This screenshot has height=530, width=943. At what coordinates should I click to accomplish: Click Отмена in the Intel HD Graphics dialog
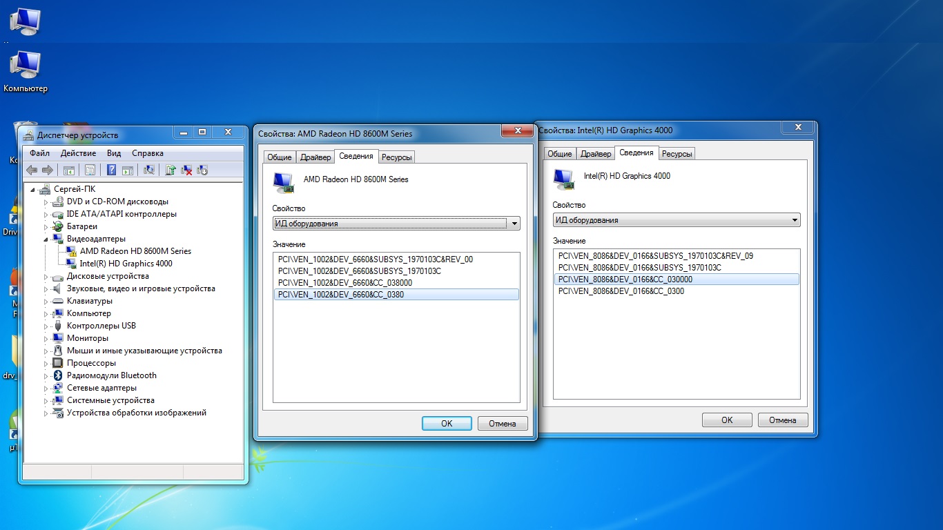point(783,420)
